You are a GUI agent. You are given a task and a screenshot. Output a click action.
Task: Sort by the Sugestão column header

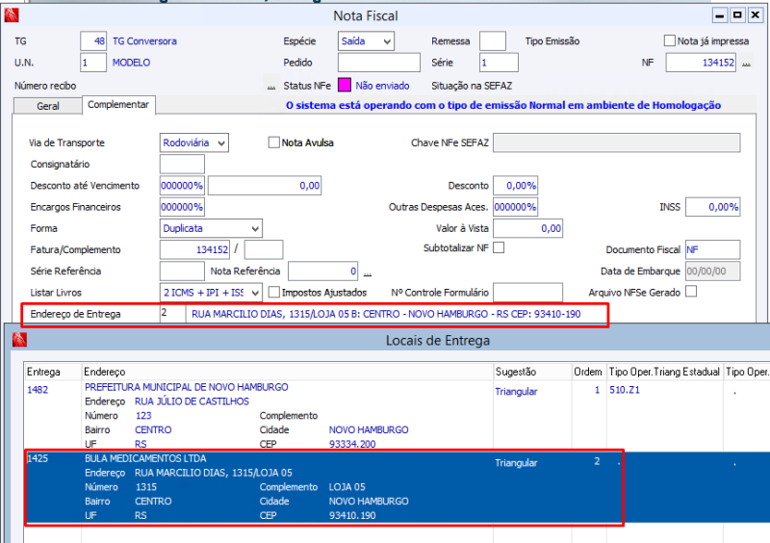[516, 372]
